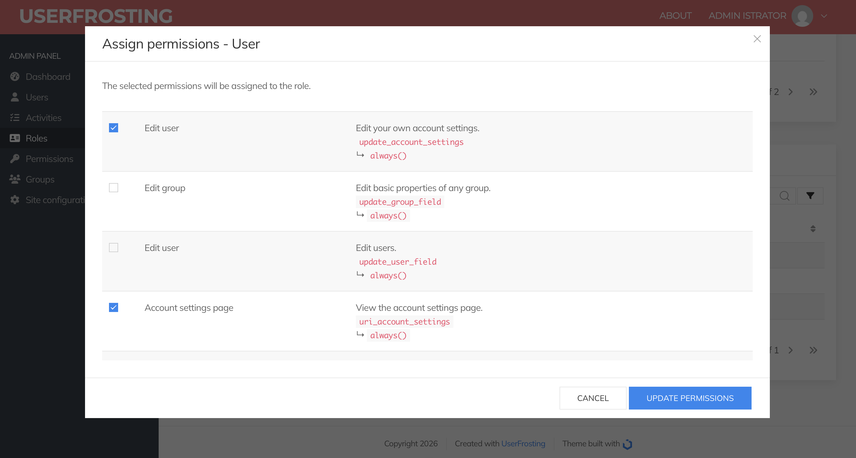Close the Assign permissions dialog
This screenshot has width=856, height=458.
757,39
